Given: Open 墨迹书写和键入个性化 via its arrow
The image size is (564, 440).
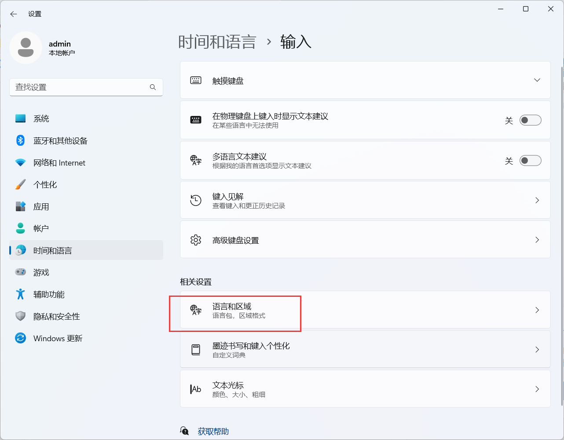Looking at the screenshot, I should pos(537,350).
